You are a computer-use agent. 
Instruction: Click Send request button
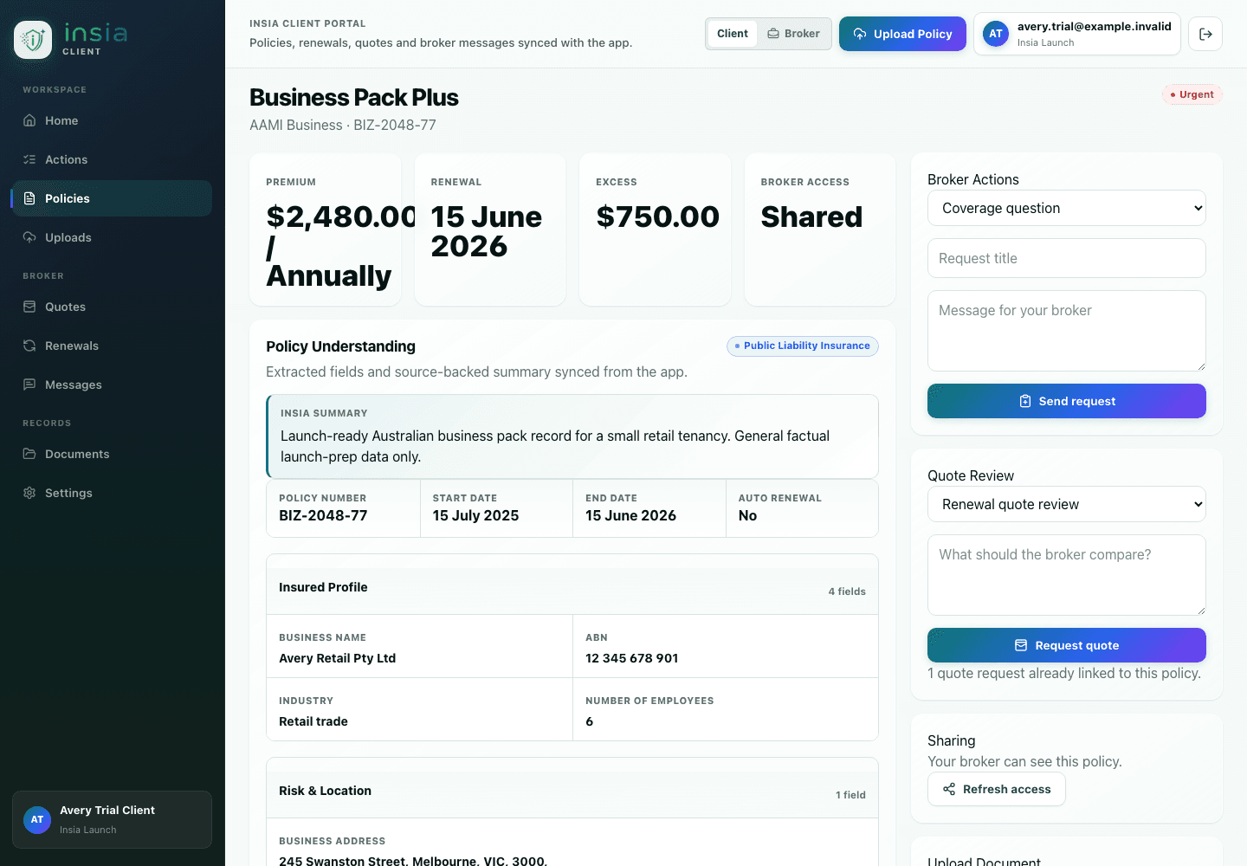[1067, 401]
